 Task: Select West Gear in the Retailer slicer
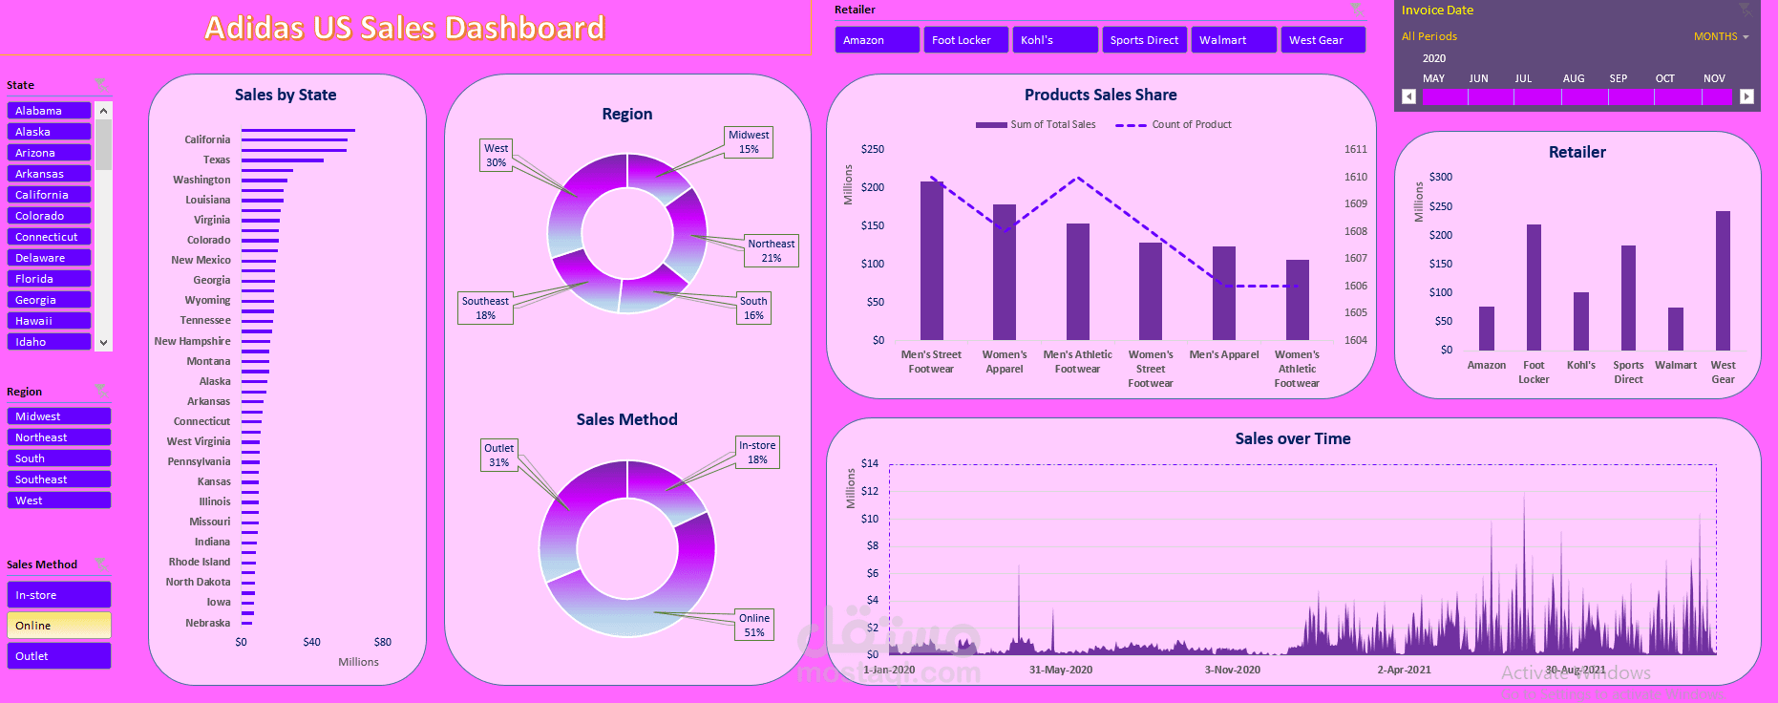point(1323,40)
